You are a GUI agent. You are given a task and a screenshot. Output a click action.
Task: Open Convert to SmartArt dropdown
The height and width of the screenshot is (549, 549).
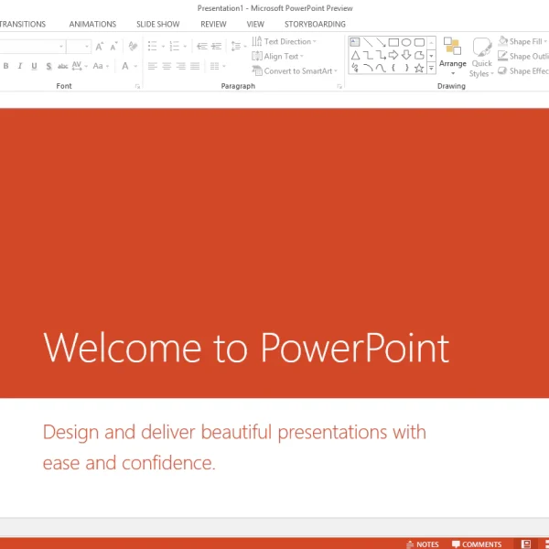coord(295,71)
